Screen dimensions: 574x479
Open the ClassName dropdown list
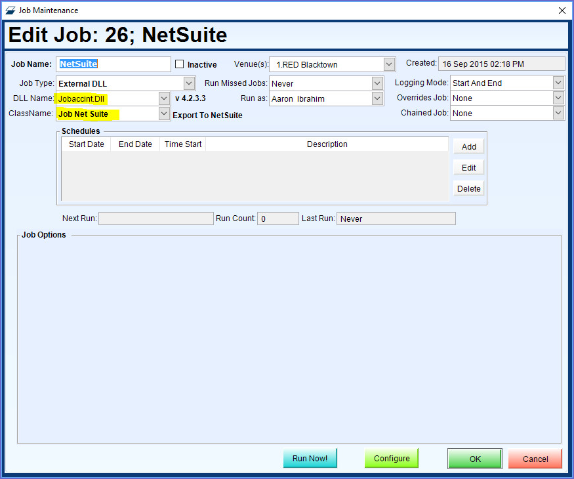click(164, 114)
